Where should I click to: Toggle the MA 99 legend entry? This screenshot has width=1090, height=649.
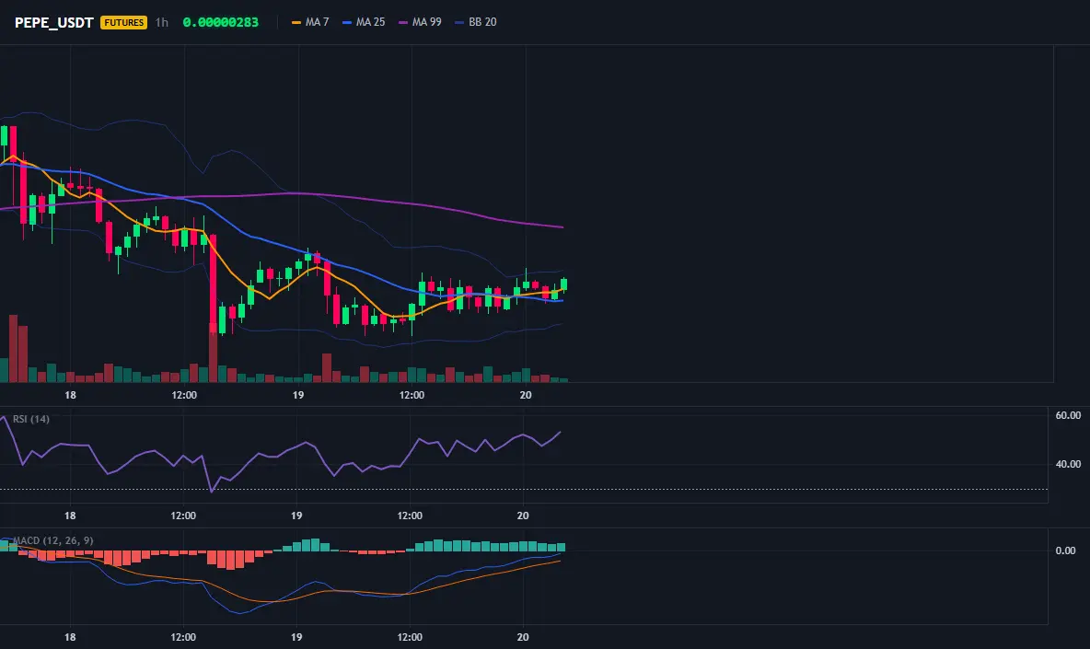click(x=420, y=22)
